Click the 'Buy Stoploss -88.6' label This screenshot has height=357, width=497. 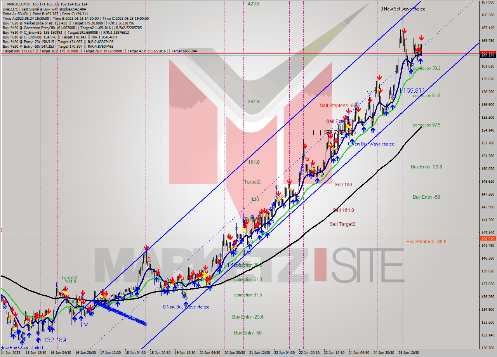pos(426,241)
